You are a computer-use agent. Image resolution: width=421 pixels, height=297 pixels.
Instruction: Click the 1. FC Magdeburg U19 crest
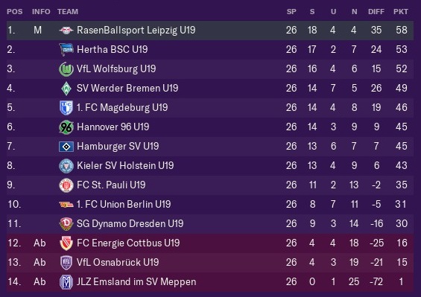(66, 108)
